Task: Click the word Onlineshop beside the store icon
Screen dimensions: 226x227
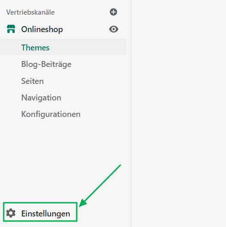Action: point(42,29)
